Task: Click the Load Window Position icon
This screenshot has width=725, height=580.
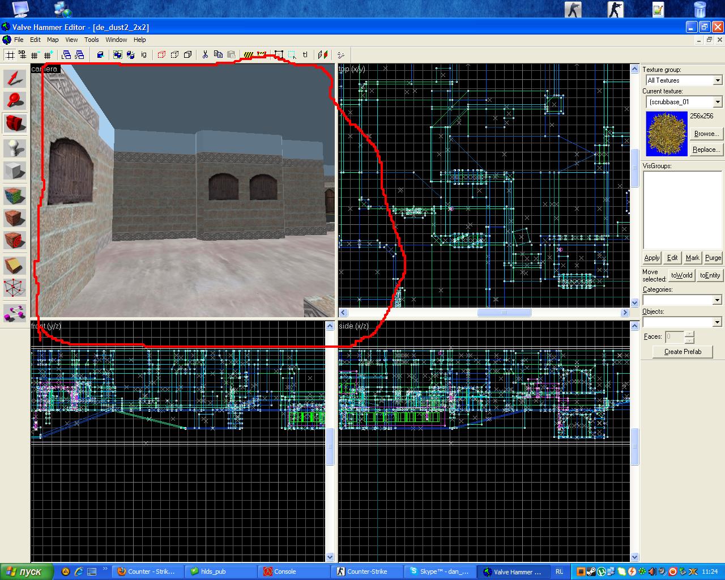Action: [x=66, y=55]
